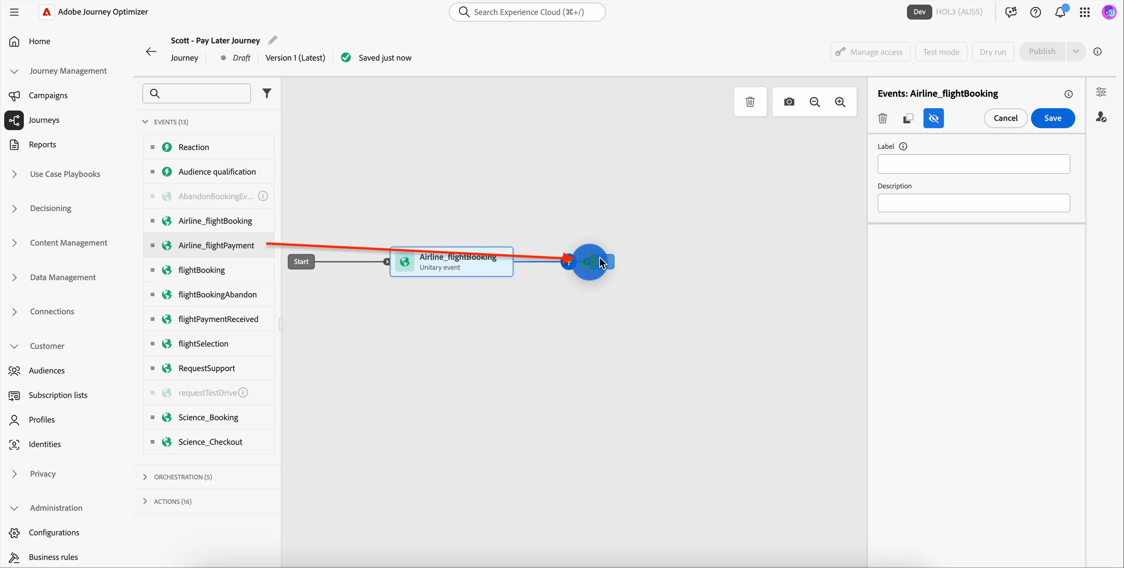Open the feedback chat icon
This screenshot has height=568, width=1124.
click(x=1011, y=12)
